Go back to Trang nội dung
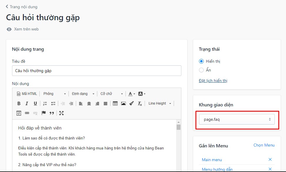Screen dimensions: 286x172 coord(21,7)
